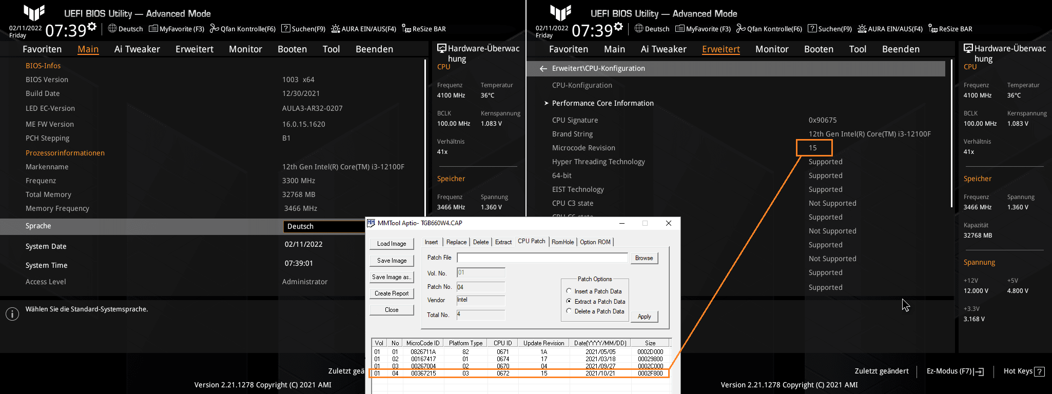1052x394 pixels.
Task: Open MyFavorite (F3) in right BIOS screen
Action: (x=703, y=29)
